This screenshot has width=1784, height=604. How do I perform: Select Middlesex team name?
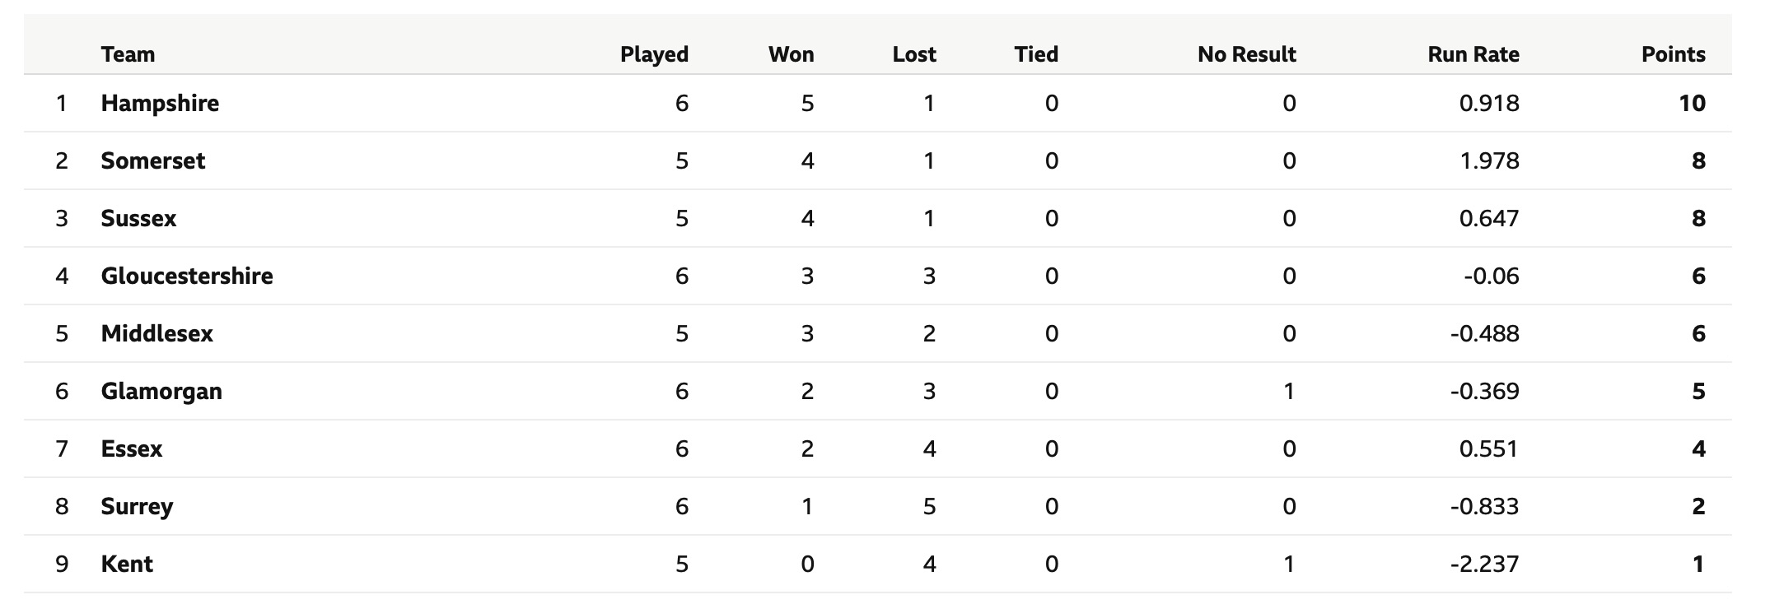tap(156, 333)
